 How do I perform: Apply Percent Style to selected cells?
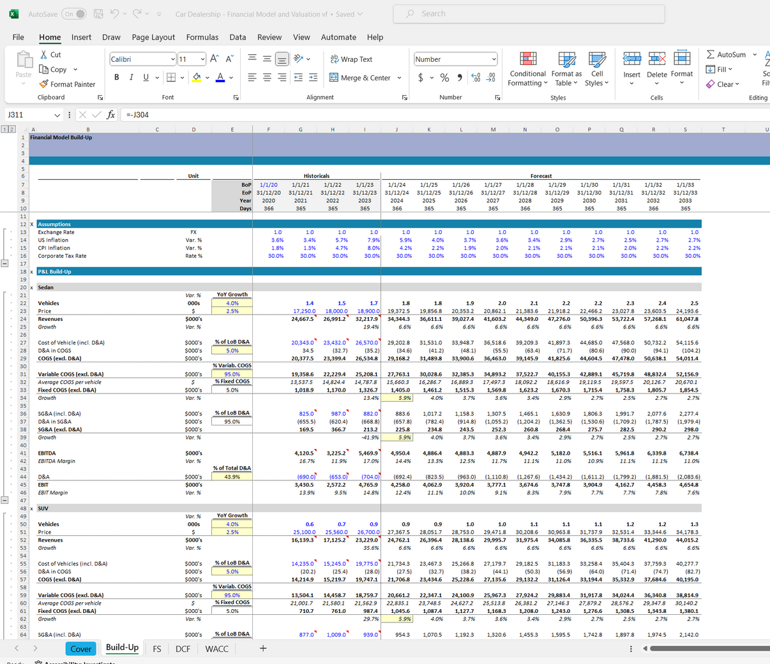pos(443,78)
